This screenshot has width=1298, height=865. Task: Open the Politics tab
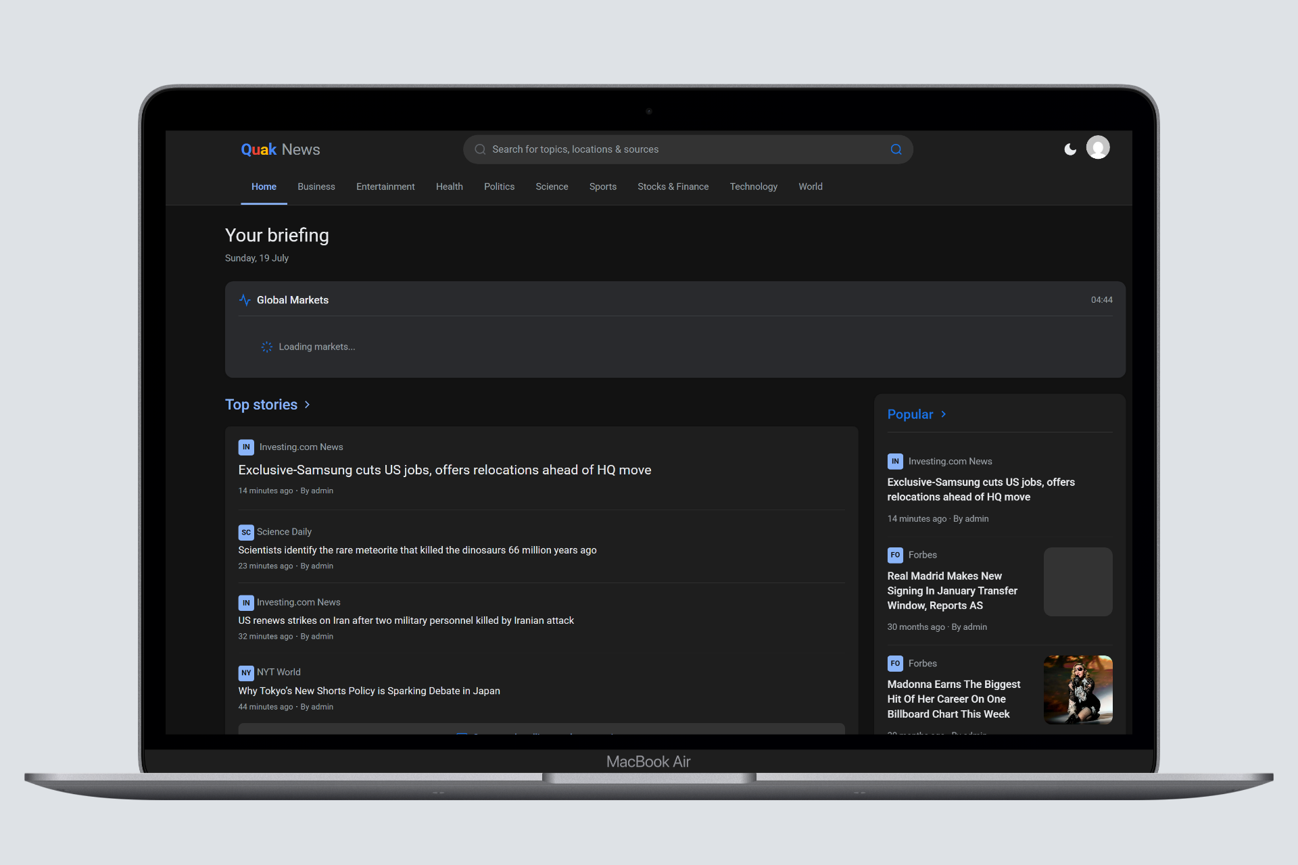pyautogui.click(x=499, y=187)
